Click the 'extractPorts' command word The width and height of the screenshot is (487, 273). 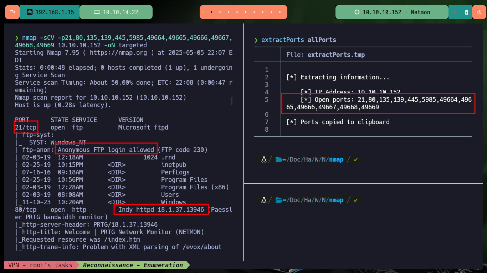coord(283,40)
